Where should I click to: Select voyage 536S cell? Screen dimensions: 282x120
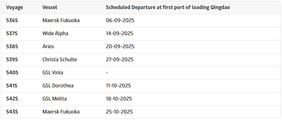tap(12, 20)
